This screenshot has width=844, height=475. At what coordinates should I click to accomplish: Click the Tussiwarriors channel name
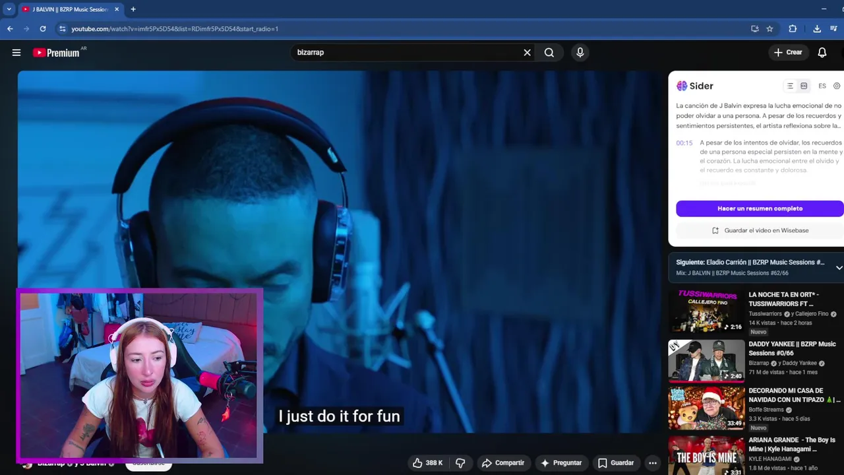tap(765, 314)
